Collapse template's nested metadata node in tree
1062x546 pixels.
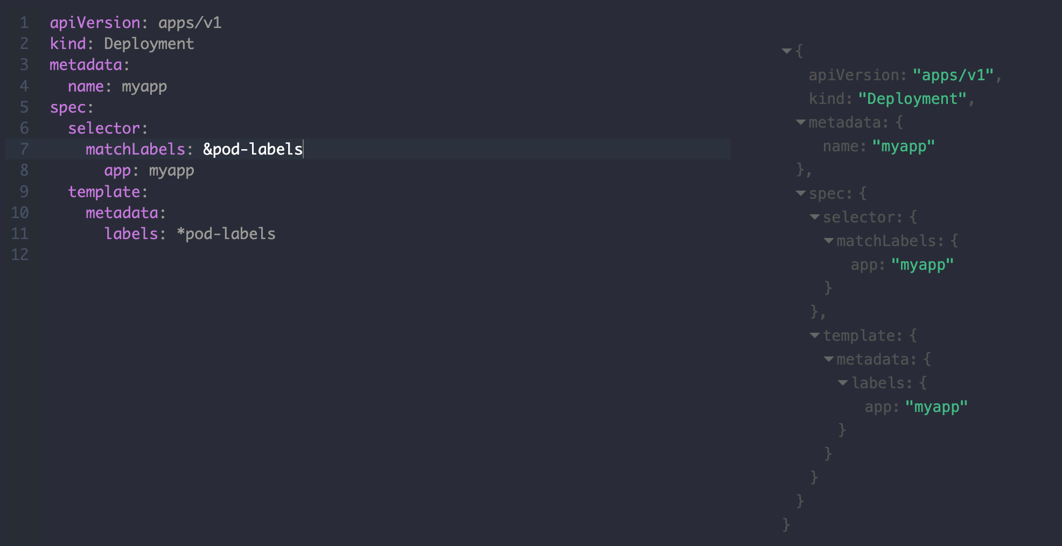[829, 359]
